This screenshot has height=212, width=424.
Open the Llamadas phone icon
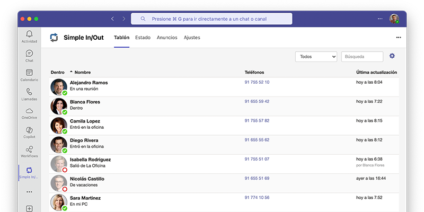(29, 92)
